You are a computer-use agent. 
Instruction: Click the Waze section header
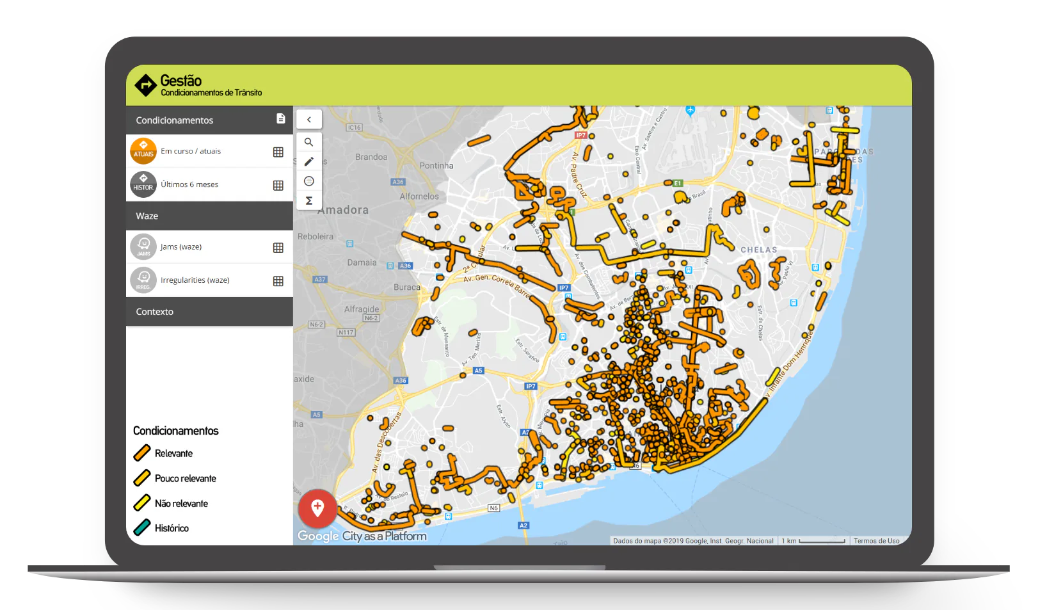(147, 216)
